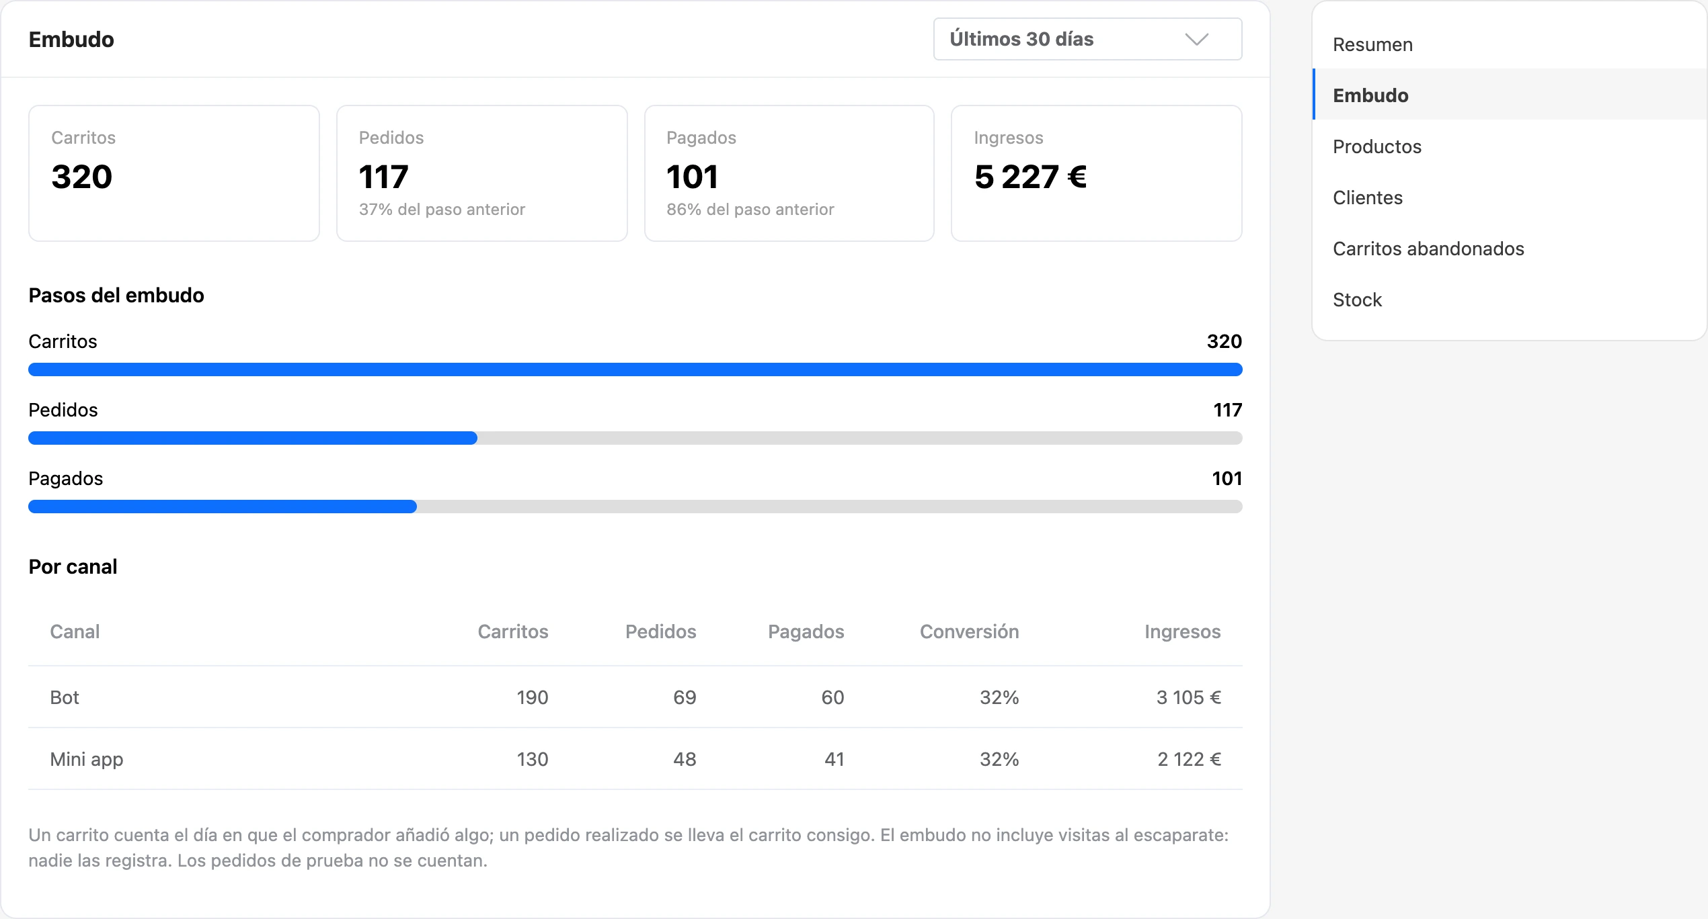Open Productos section in the sidebar

coord(1510,146)
